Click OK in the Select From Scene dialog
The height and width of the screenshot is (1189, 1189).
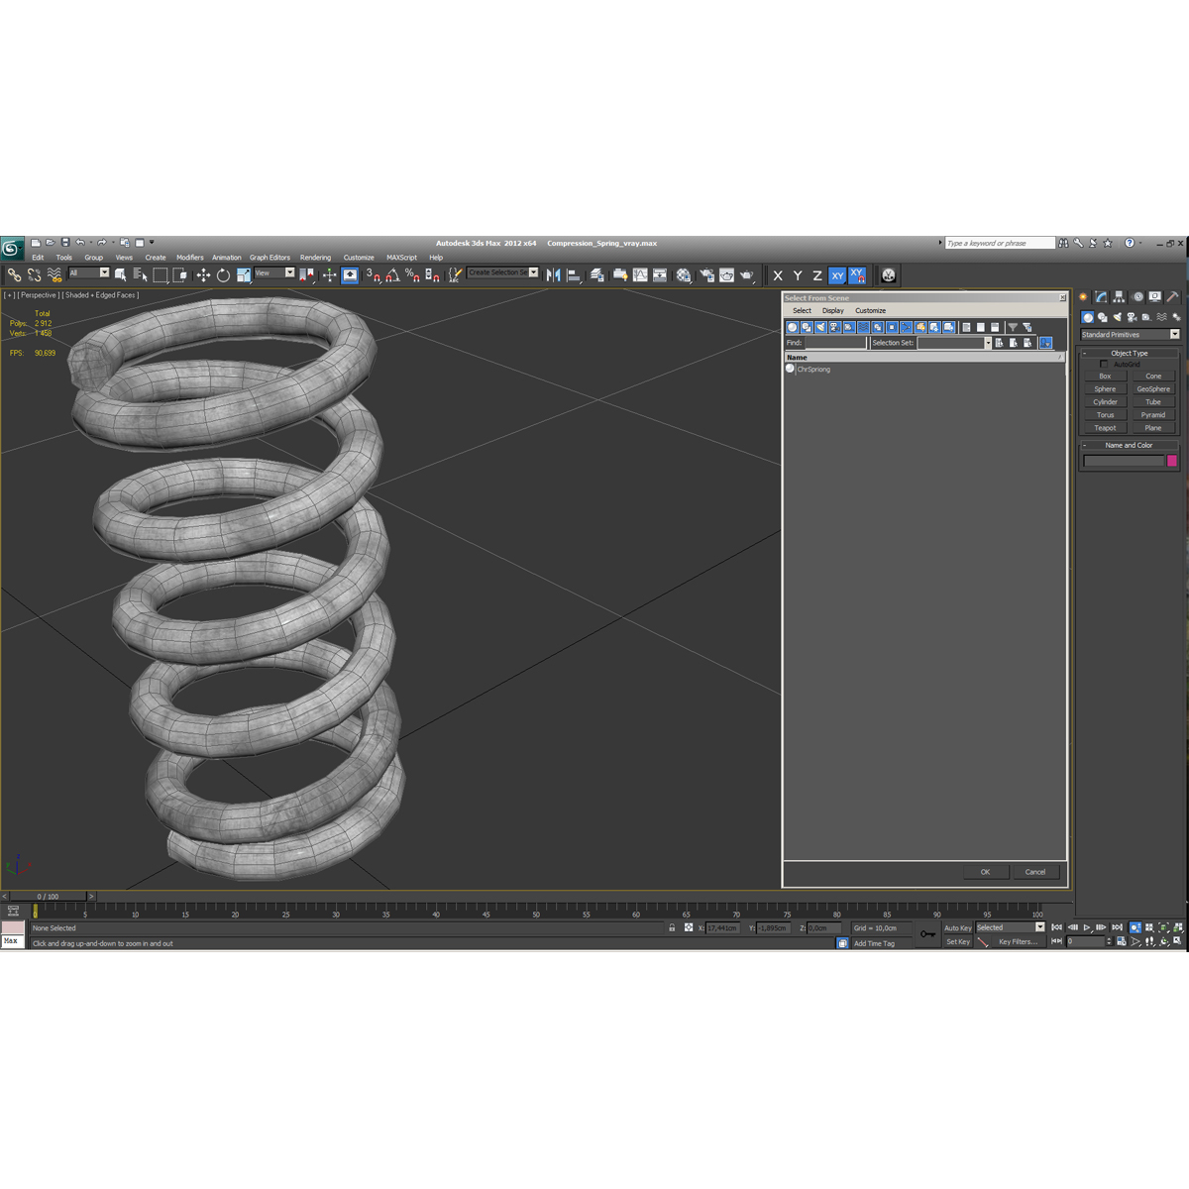pyautogui.click(x=986, y=872)
